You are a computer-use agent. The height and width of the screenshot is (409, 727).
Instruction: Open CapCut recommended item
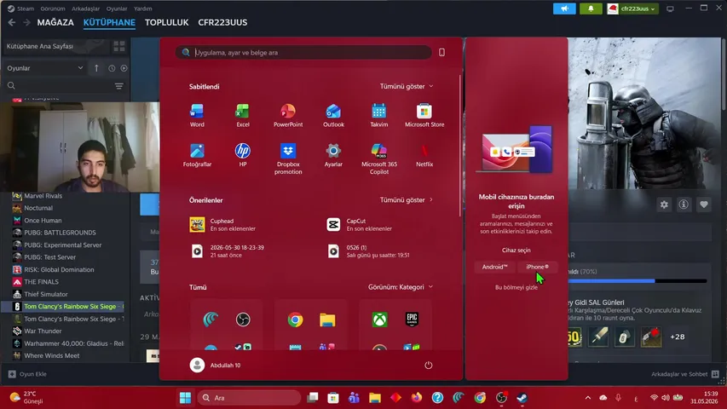click(360, 224)
